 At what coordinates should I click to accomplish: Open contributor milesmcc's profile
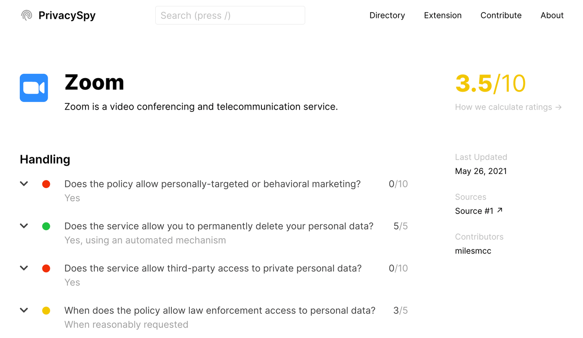(x=473, y=251)
